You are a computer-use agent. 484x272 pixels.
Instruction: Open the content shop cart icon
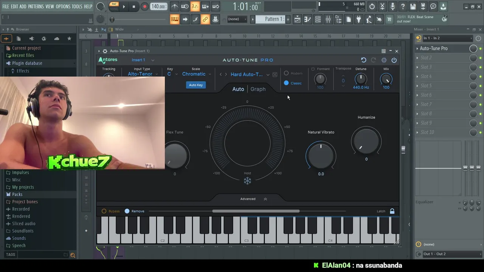[x=389, y=19]
